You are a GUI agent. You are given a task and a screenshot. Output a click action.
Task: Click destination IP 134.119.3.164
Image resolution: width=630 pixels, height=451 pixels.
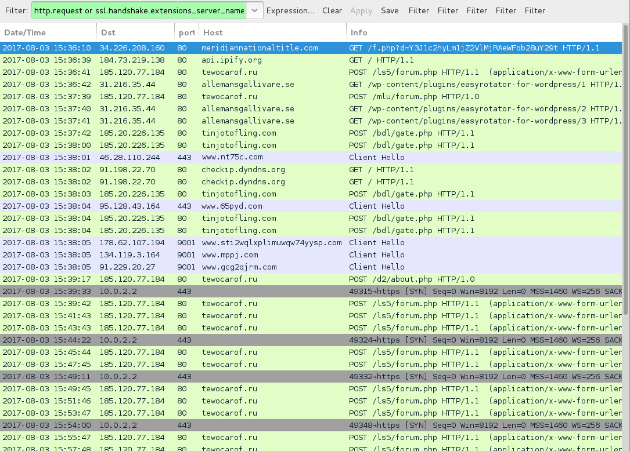(130, 255)
